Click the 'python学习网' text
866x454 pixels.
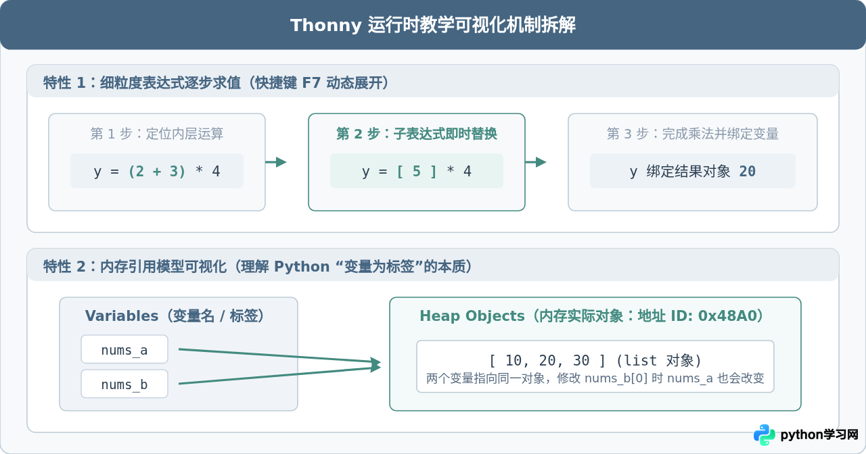819,435
